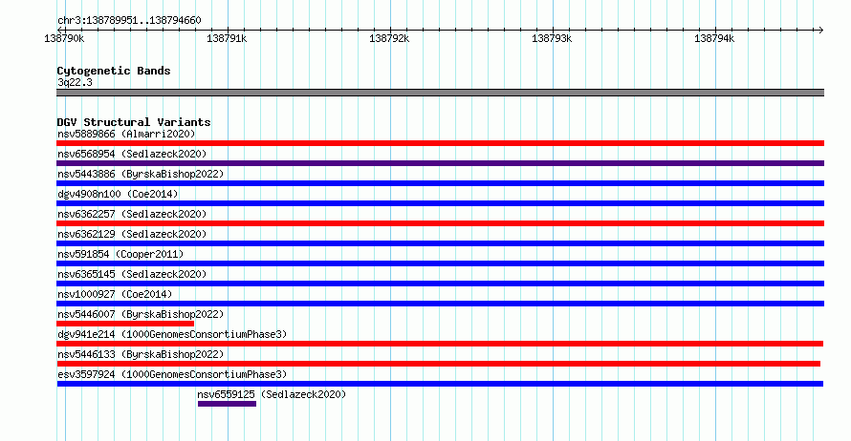
Task: Click the 138794k ruler tick label
Action: [714, 38]
